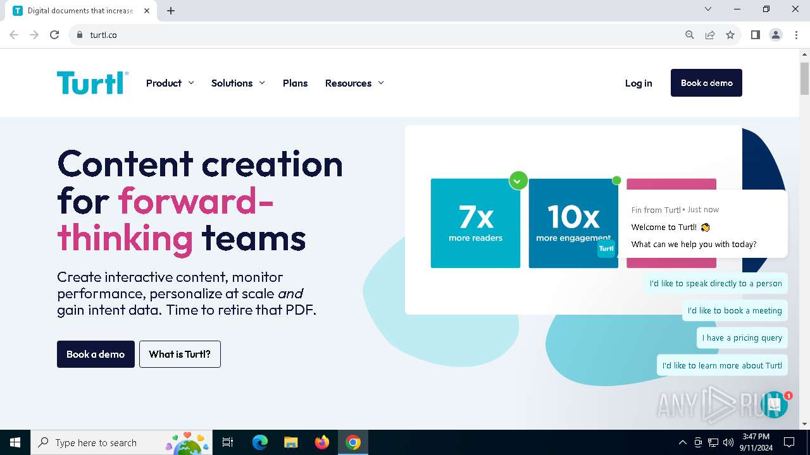Close the Digital documents tab

pos(147,11)
